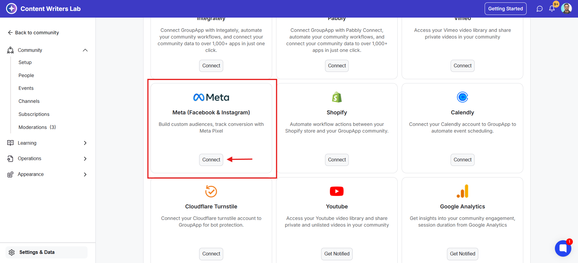Click the Learning book icon in sidebar
Viewport: 578px width, 263px height.
pyautogui.click(x=10, y=143)
